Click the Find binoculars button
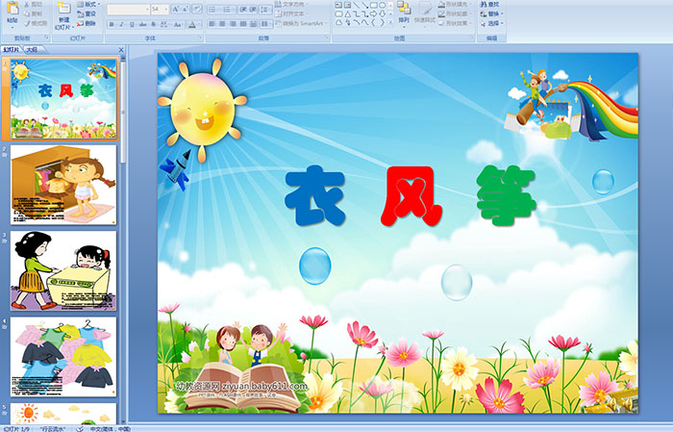 click(489, 4)
